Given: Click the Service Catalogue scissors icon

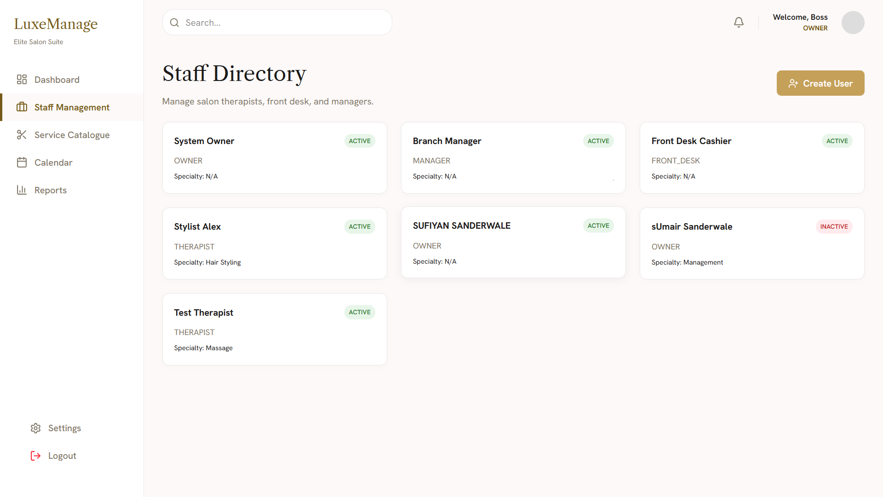Looking at the screenshot, I should (x=22, y=135).
